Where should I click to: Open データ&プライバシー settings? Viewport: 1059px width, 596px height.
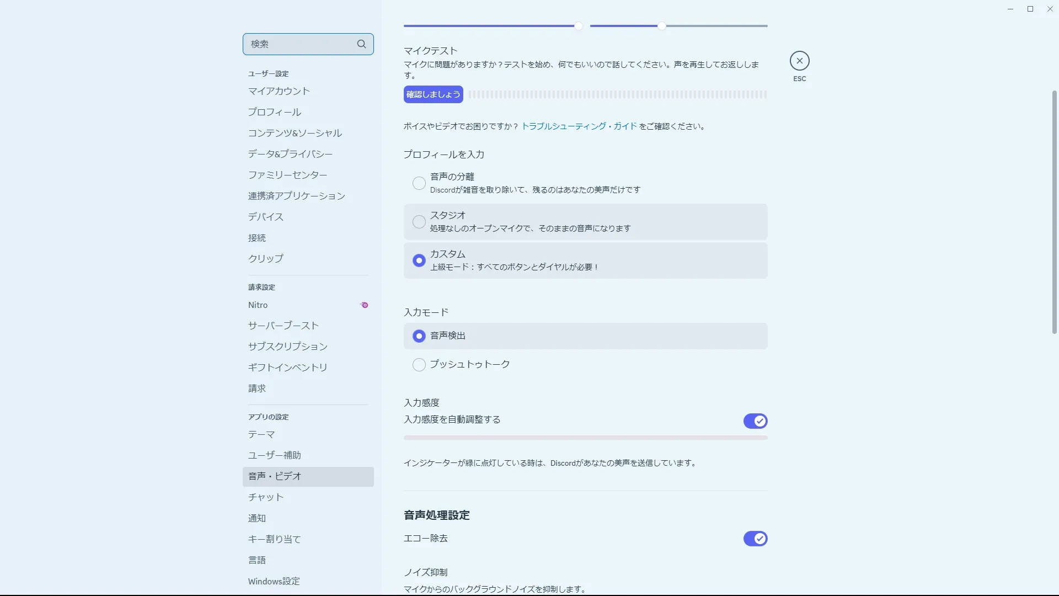tap(290, 154)
